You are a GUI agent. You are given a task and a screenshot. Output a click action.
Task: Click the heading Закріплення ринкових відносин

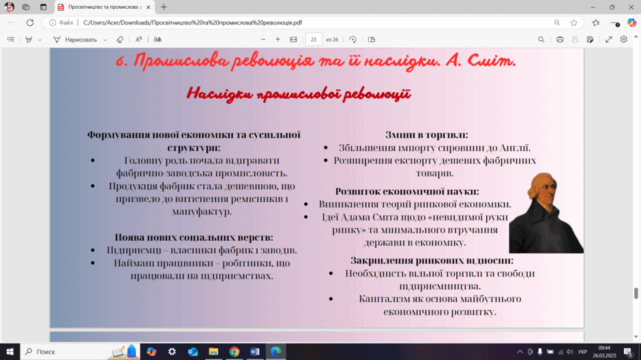[432, 261]
